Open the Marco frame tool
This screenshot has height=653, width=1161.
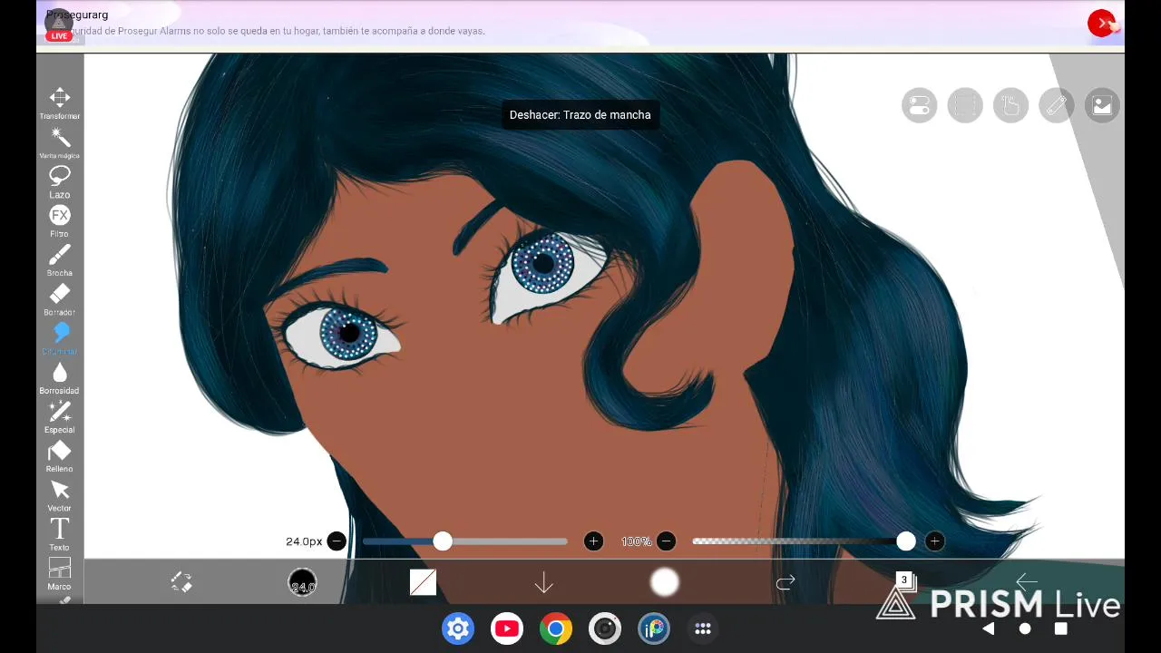pyautogui.click(x=60, y=573)
